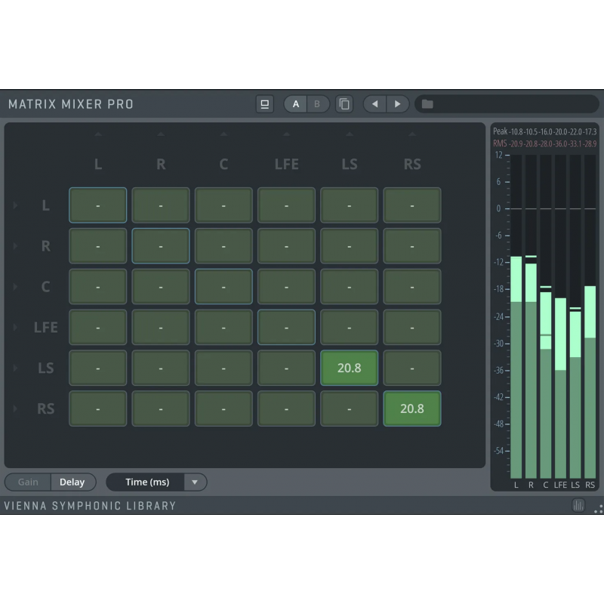Click the LS to LS cell showing 20.8
This screenshot has height=604, width=604.
click(349, 368)
